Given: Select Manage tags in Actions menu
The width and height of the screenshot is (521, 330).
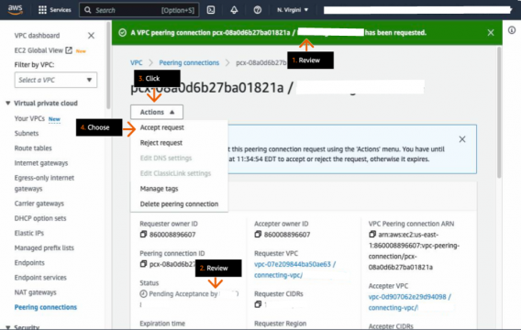Looking at the screenshot, I should pos(159,189).
